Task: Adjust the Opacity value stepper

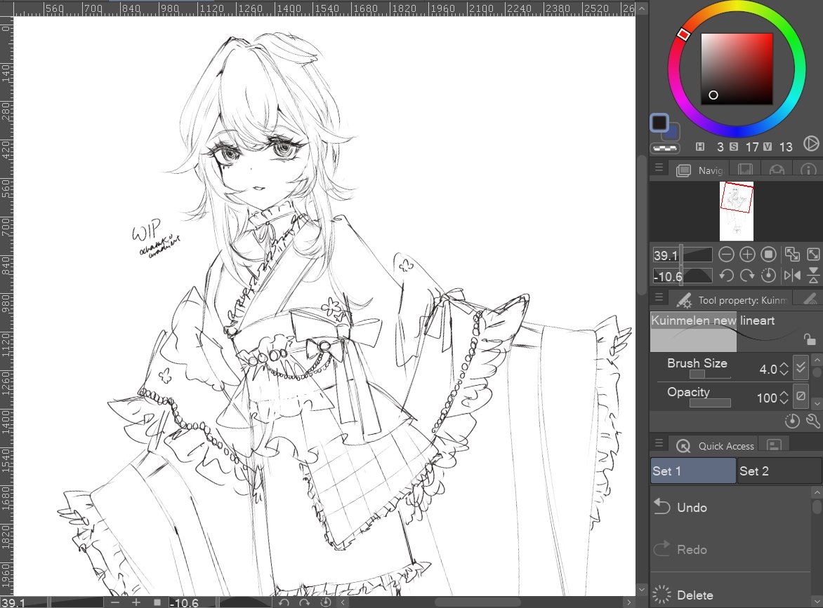Action: coord(784,398)
